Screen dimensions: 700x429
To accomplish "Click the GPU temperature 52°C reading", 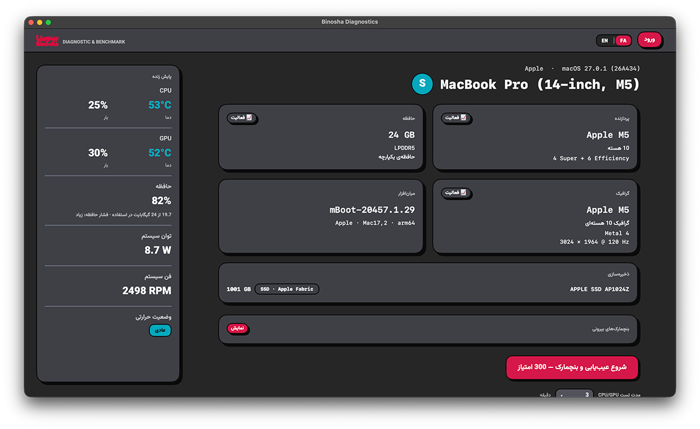I will (x=160, y=153).
